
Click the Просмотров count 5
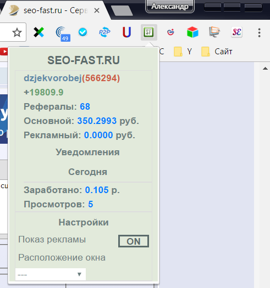coord(91,205)
